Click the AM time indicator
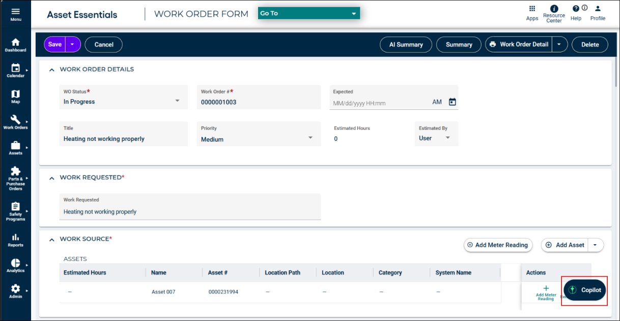 pyautogui.click(x=437, y=102)
